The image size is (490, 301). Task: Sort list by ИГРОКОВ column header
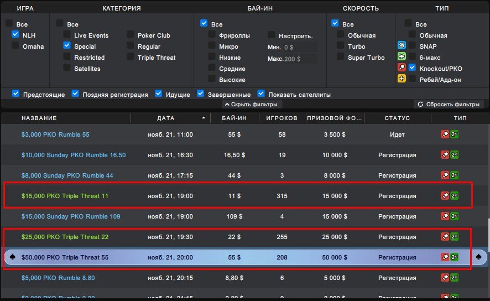pyautogui.click(x=282, y=118)
